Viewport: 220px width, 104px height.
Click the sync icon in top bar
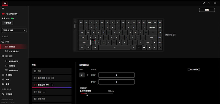tap(209, 3)
